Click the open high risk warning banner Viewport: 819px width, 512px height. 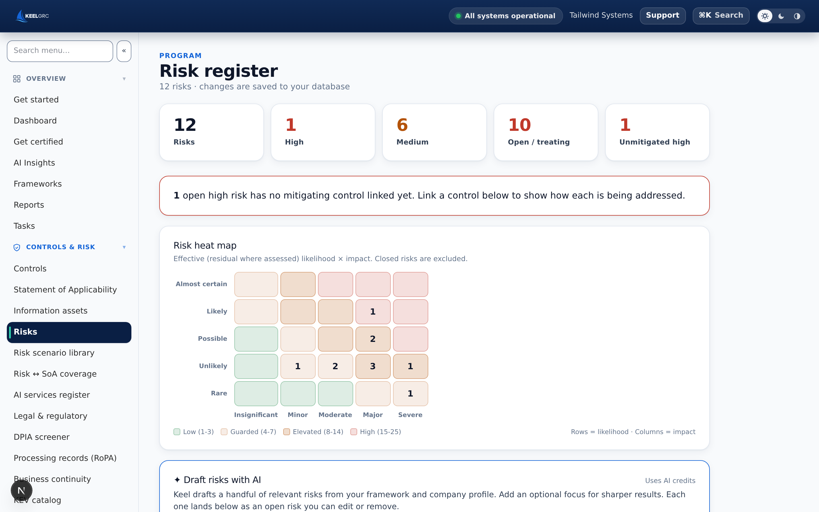(434, 196)
